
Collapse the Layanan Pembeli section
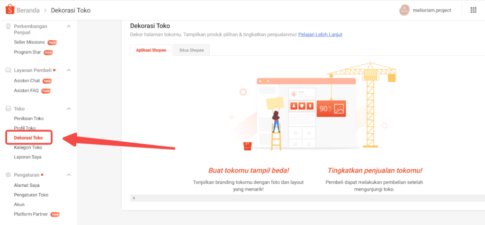[x=69, y=70]
